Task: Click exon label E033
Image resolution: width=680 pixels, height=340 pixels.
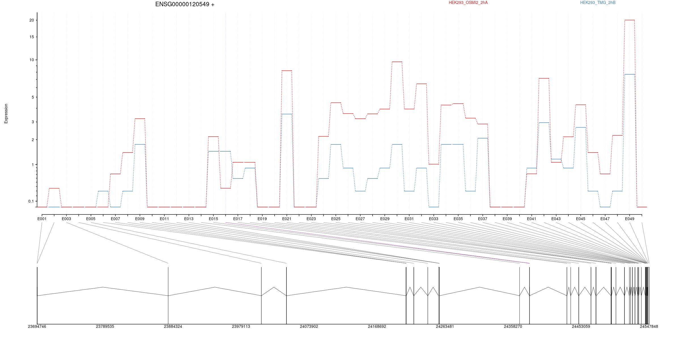Action: 433,219
